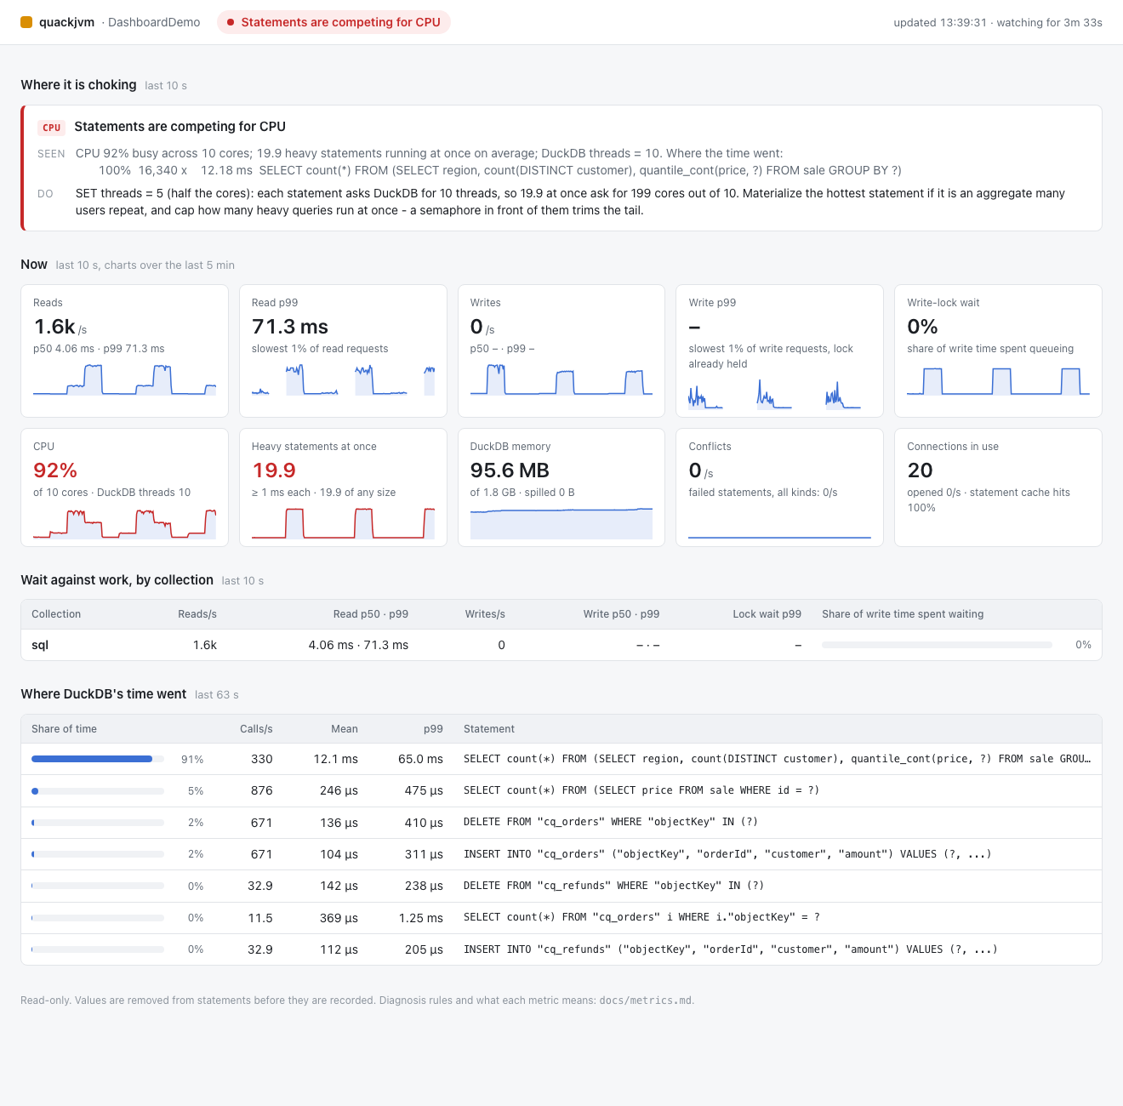Click the Mean column header
1123x1106 pixels.
pos(345,729)
